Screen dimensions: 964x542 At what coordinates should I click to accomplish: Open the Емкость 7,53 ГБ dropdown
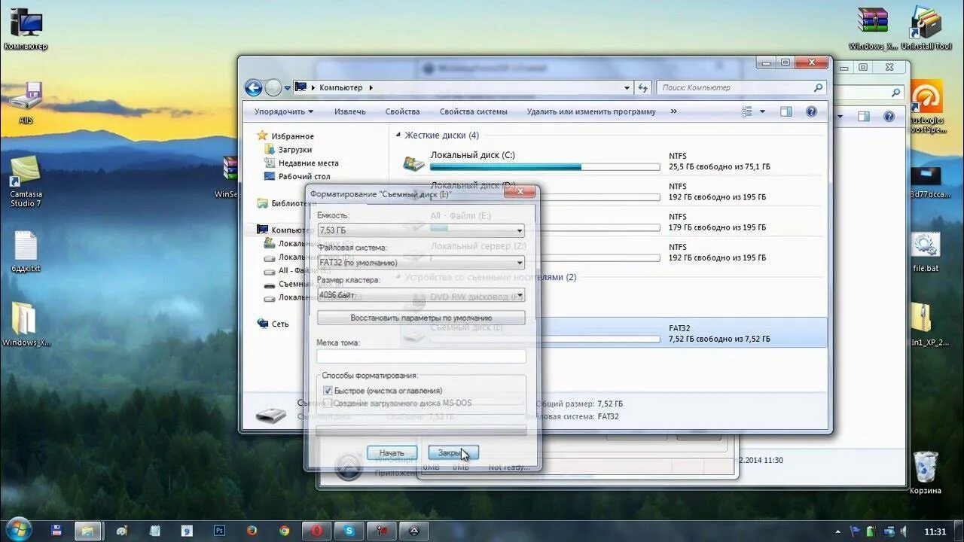421,230
